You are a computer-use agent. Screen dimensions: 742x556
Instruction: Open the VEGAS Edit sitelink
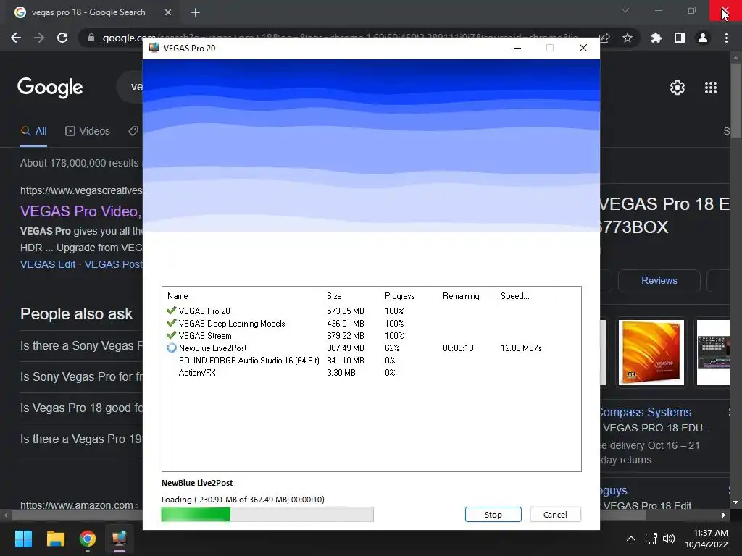pyautogui.click(x=48, y=264)
